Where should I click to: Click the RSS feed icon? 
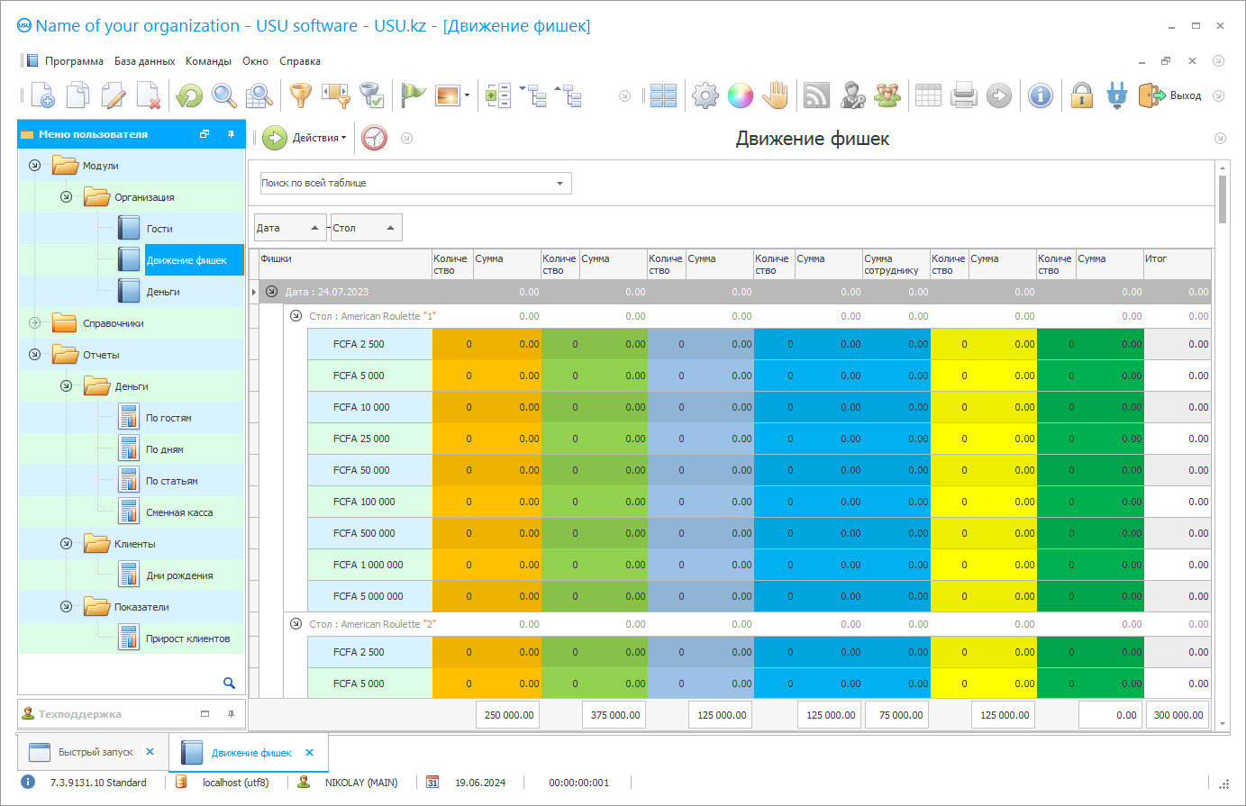[816, 95]
